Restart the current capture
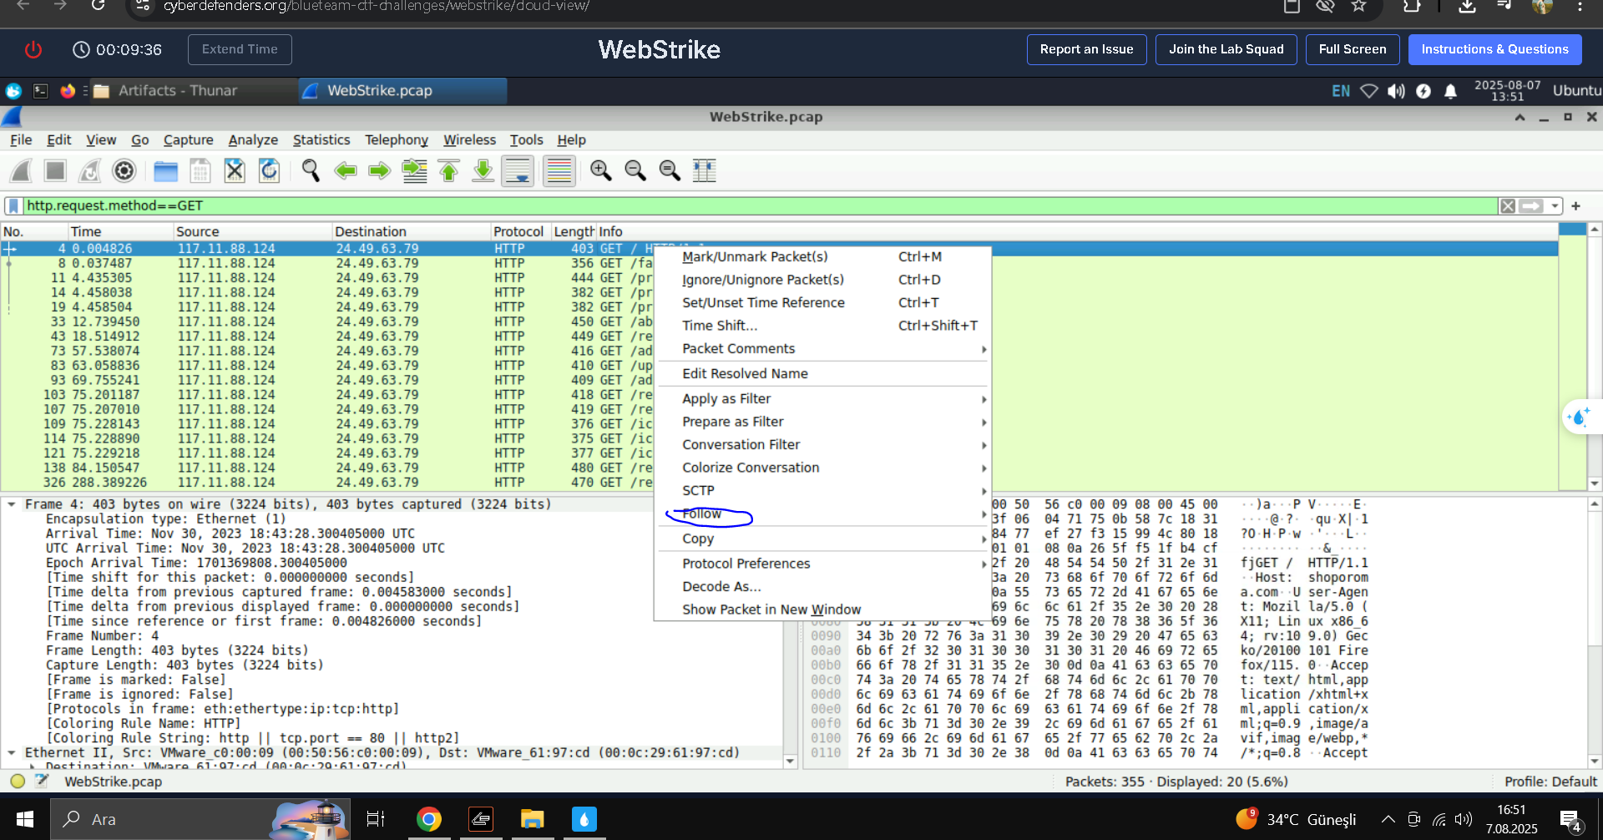1603x840 pixels. [89, 171]
